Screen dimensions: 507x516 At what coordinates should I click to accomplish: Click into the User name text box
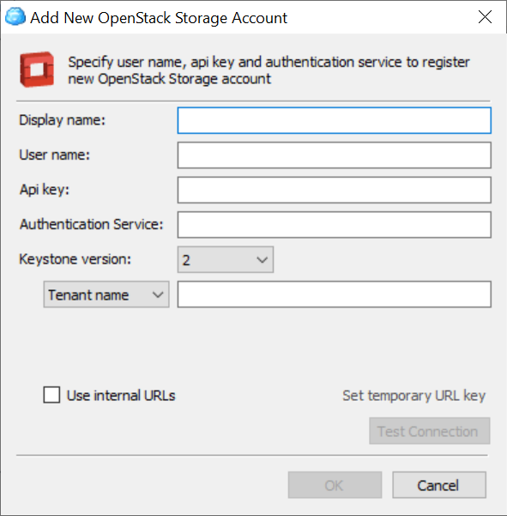tap(335, 155)
